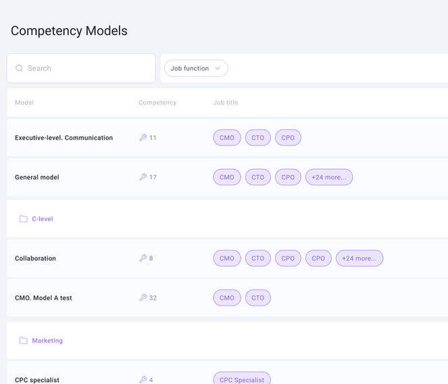Viewport: 448px width, 384px height.
Task: Click the Model column header
Action: pyautogui.click(x=24, y=102)
